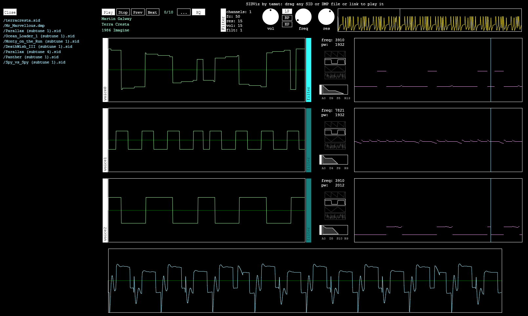Click the blue master output waveform
Viewport: 528px width, 316px height.
[x=305, y=281]
